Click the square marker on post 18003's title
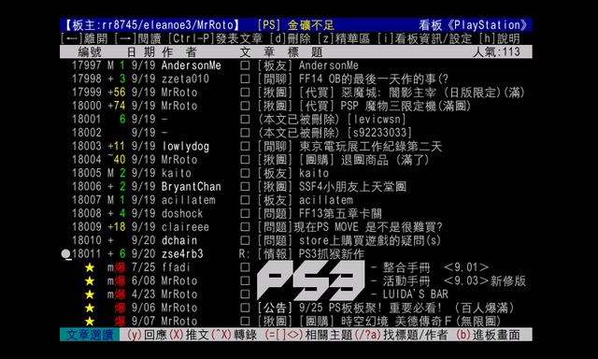 [x=245, y=147]
